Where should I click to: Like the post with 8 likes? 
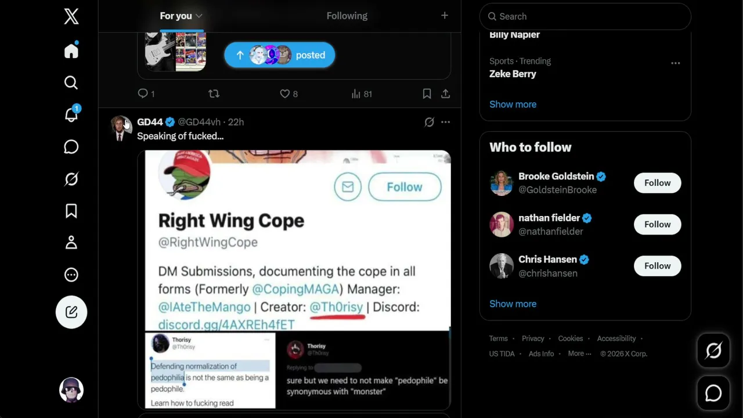point(288,93)
